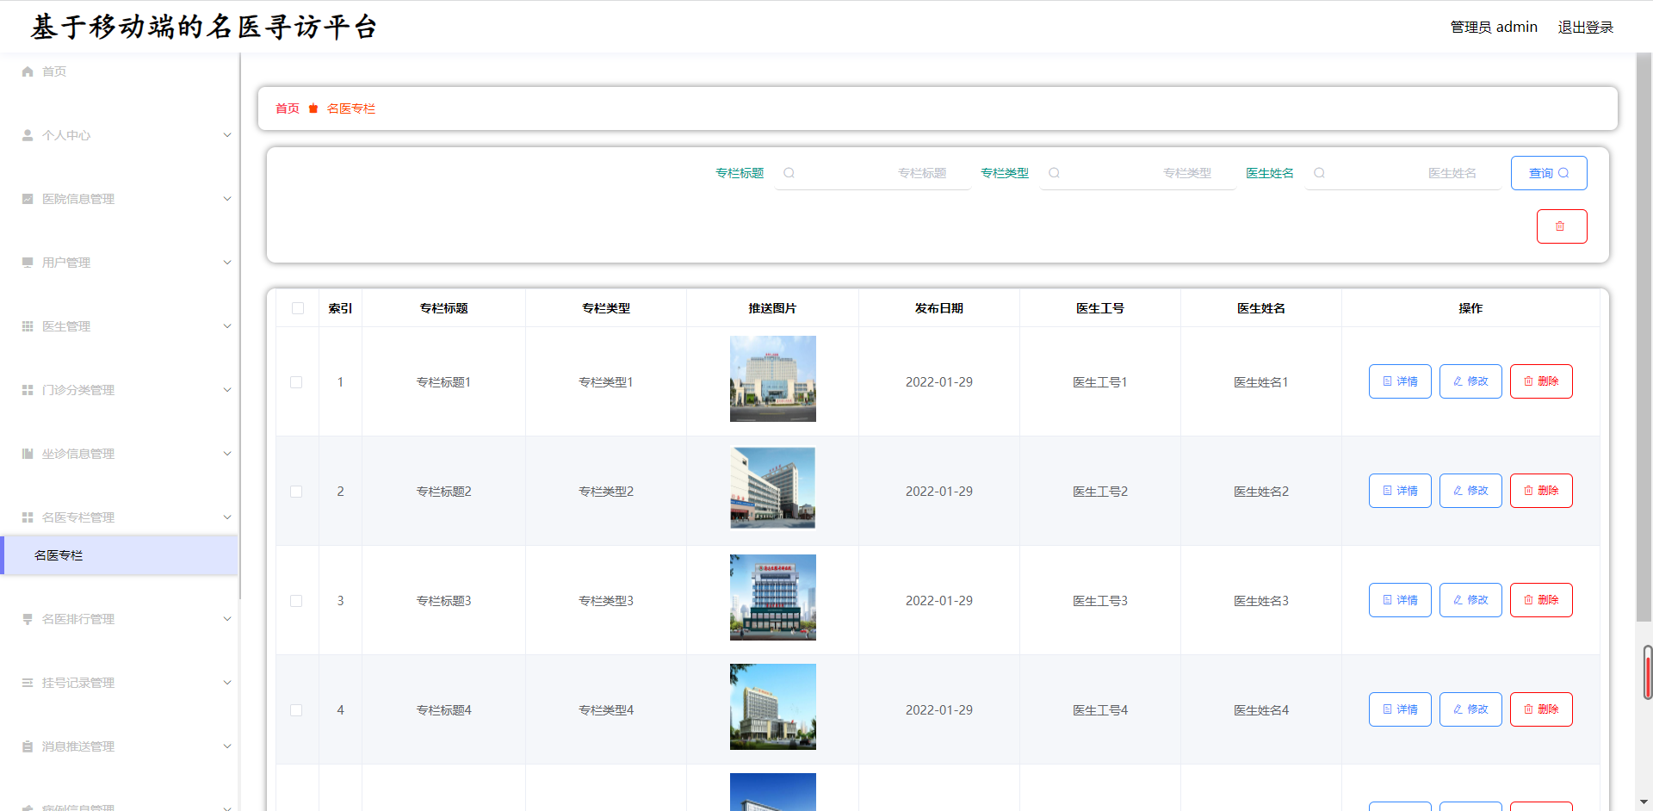Open 详情 for row 专栏标题3
1653x811 pixels.
pos(1400,600)
